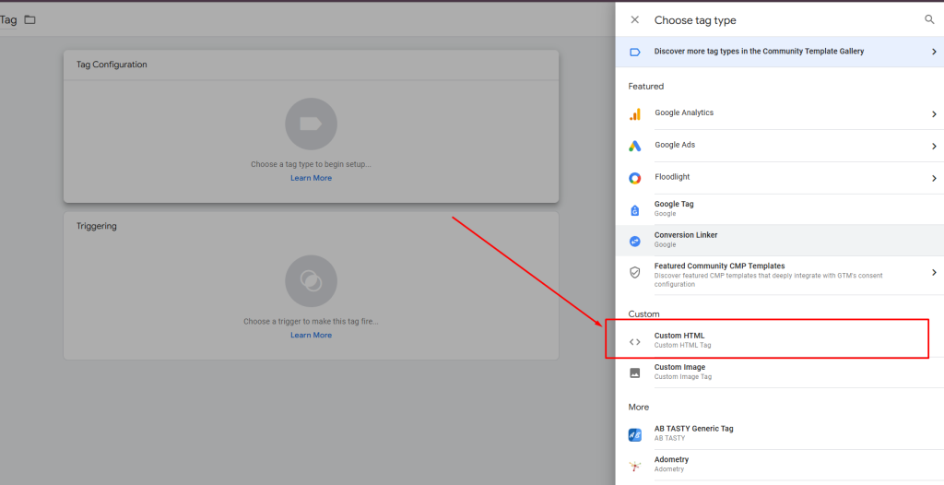The height and width of the screenshot is (485, 944).
Task: Open Learn More link under Tag Configuration
Action: click(x=311, y=178)
